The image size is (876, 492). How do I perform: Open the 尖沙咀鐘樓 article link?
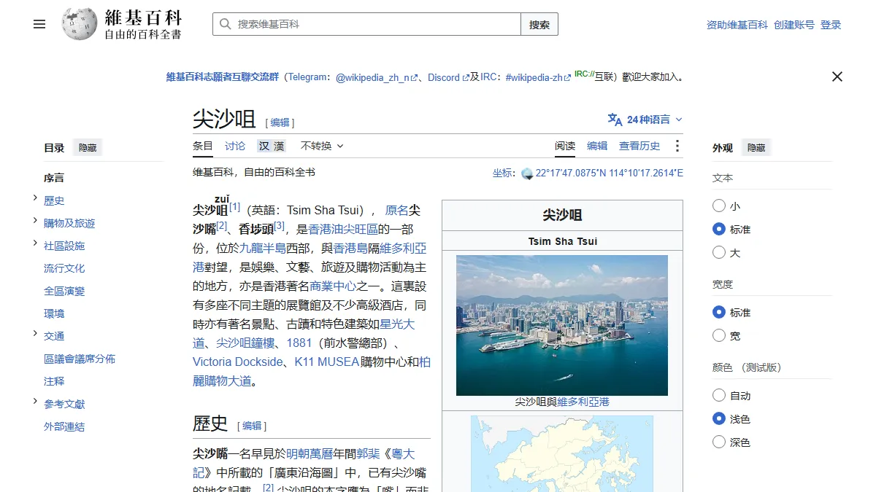click(245, 343)
